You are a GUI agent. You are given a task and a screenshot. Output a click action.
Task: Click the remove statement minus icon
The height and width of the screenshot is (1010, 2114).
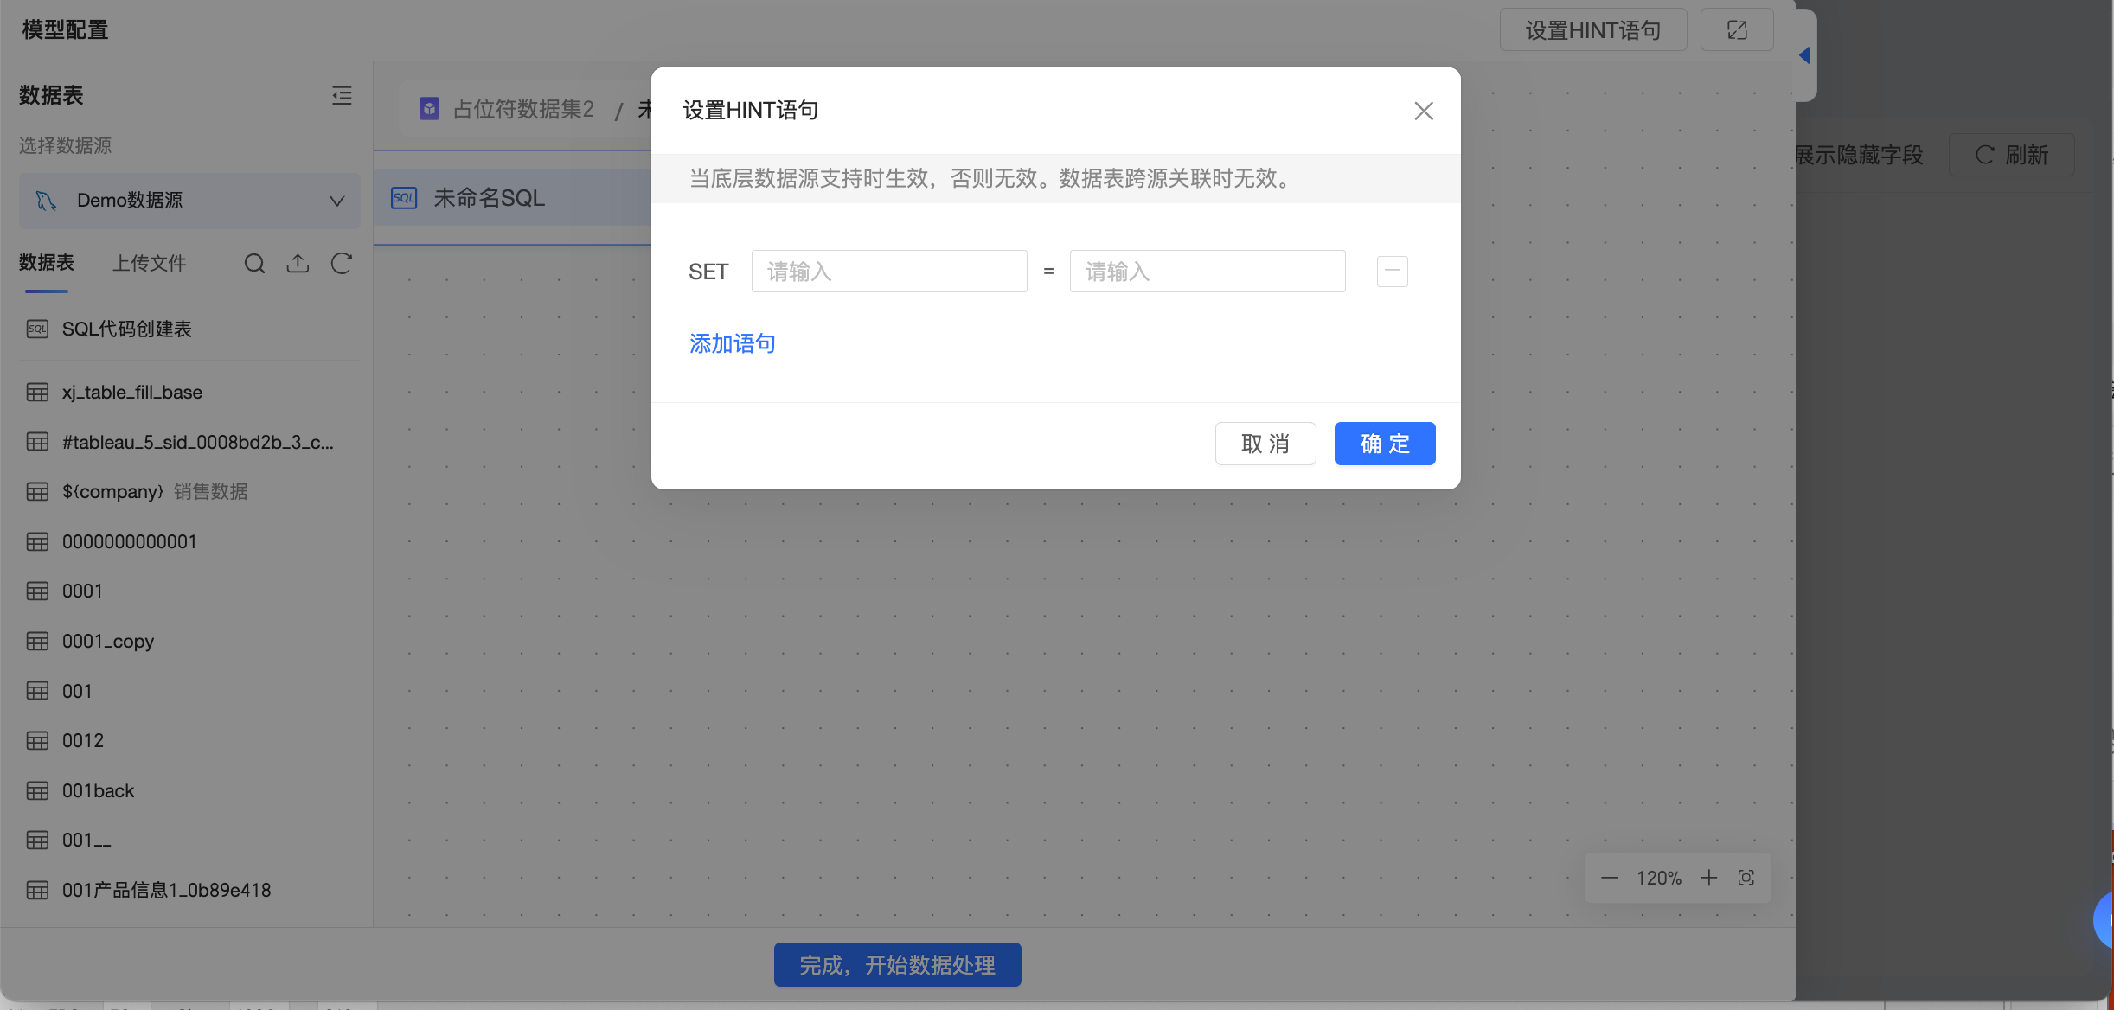(x=1392, y=272)
